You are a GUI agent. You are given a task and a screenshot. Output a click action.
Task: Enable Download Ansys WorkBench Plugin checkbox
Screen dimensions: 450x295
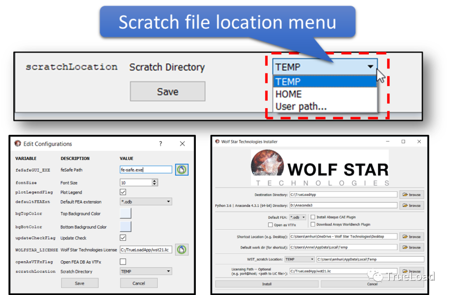[313, 224]
